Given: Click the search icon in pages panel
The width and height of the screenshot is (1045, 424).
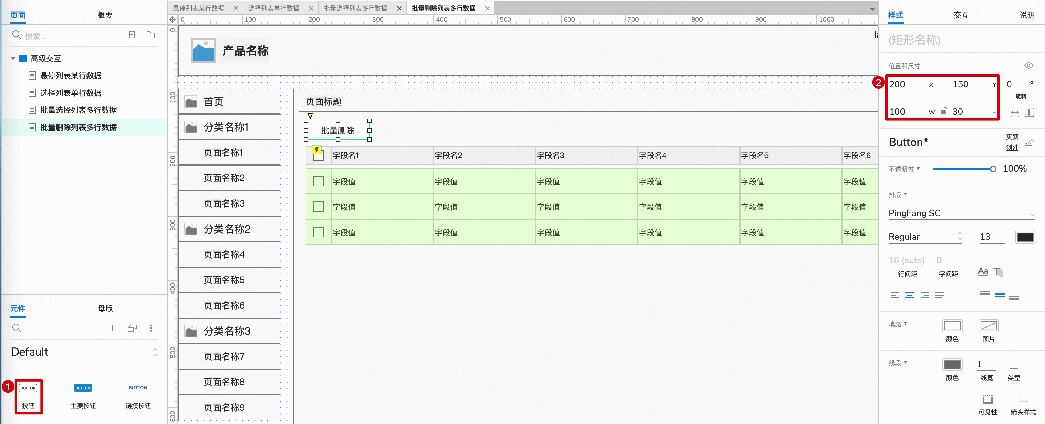Looking at the screenshot, I should (17, 35).
